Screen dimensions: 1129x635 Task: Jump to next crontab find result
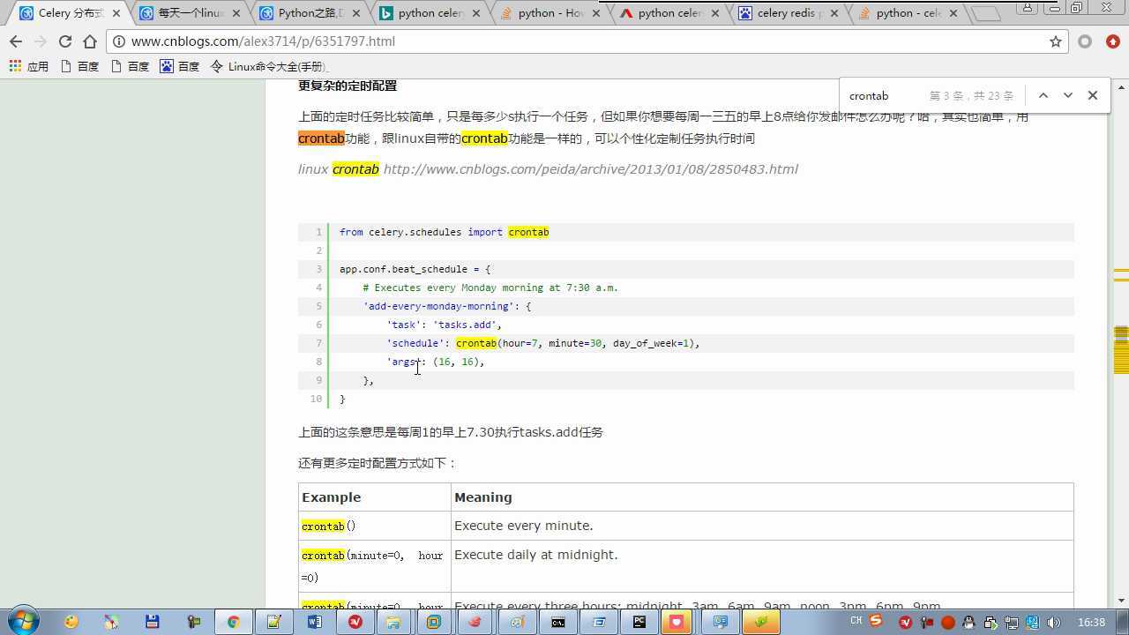1067,95
